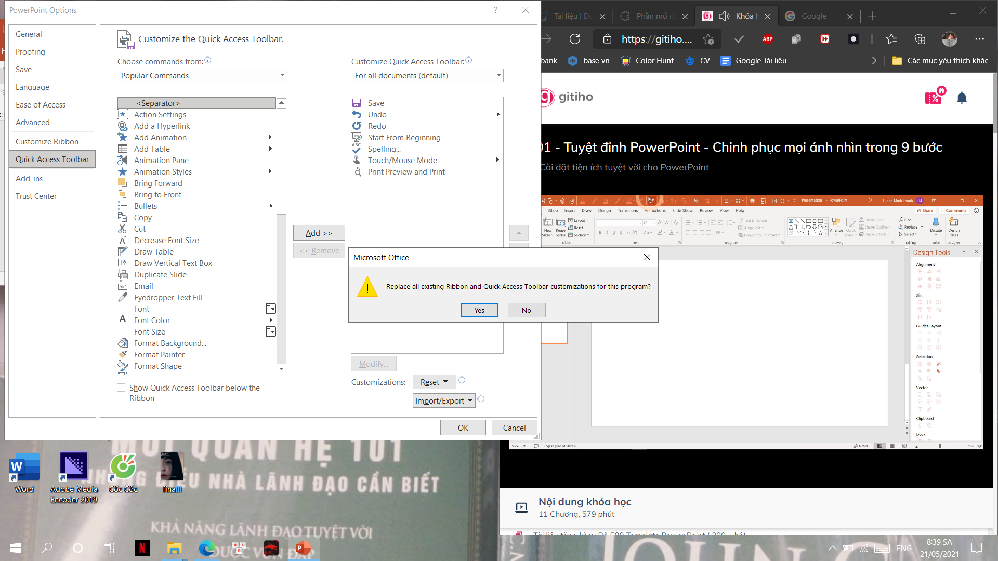Image resolution: width=998 pixels, height=561 pixels.
Task: Click the Copy command icon
Action: 123,217
